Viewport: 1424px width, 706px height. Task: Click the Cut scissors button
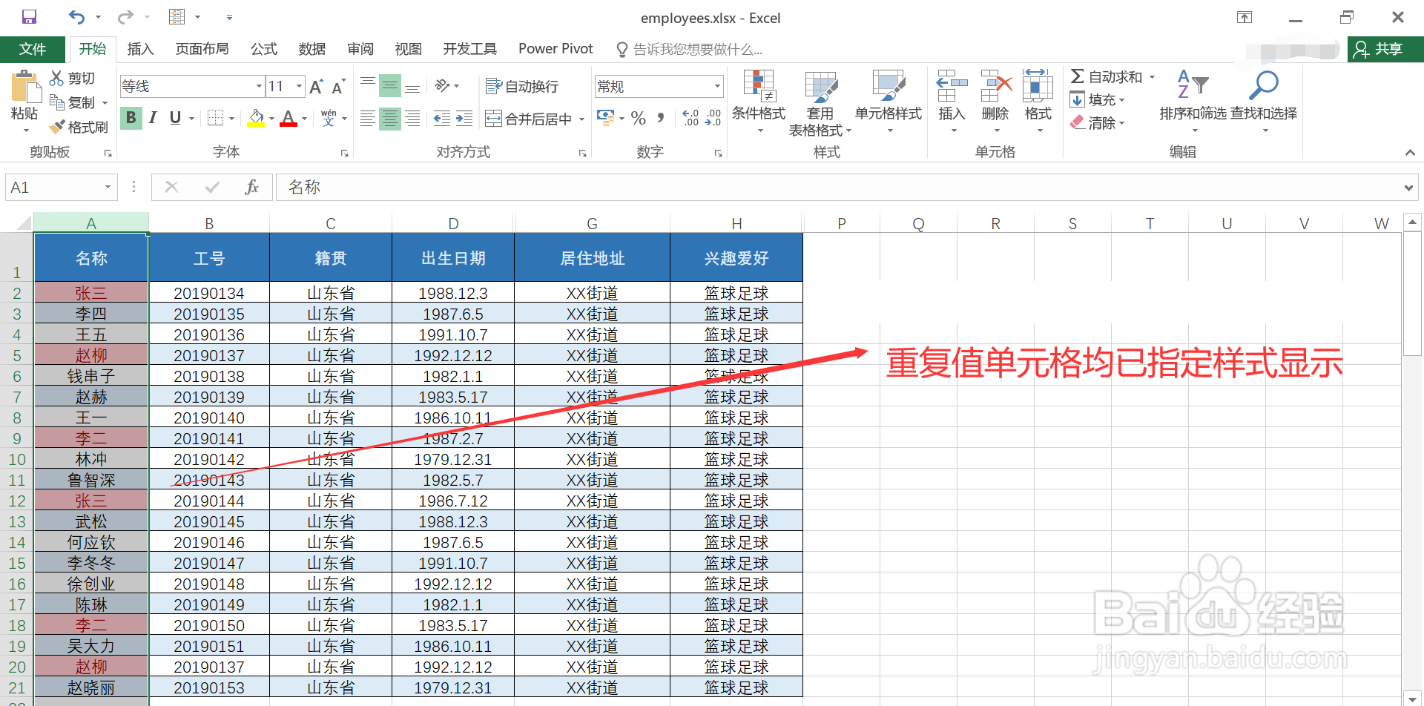click(x=73, y=78)
